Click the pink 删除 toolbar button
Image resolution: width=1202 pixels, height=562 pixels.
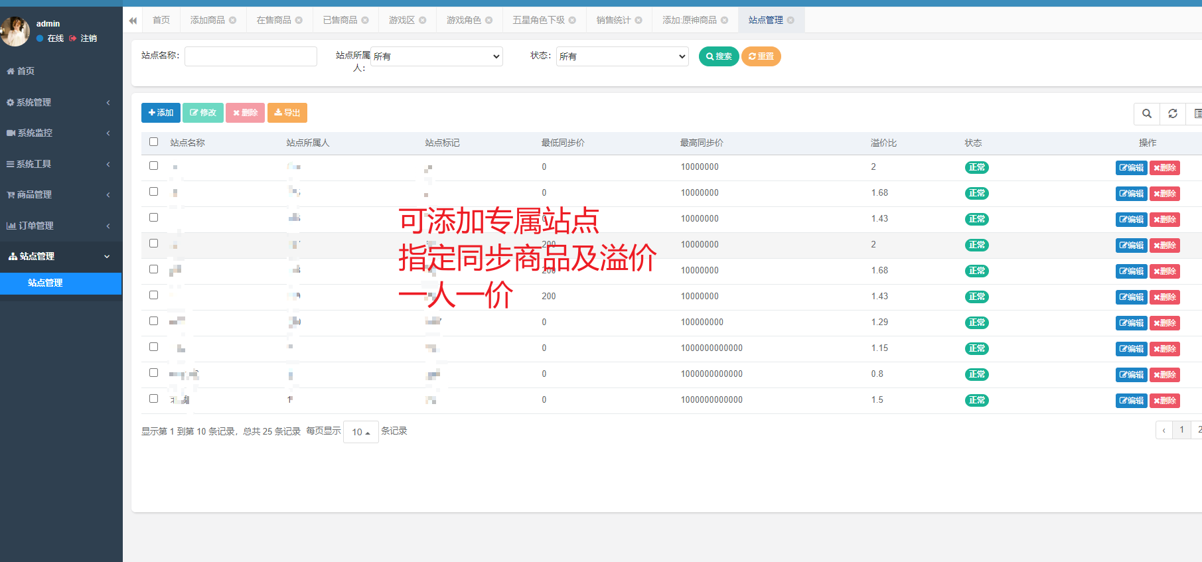click(246, 113)
